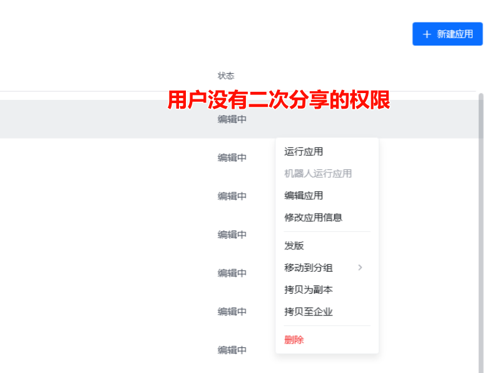Select the highlighted top row
Image resolution: width=502 pixels, height=373 pixels.
(125, 119)
